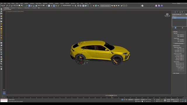Activate the Select Object tool
The width and height of the screenshot is (187, 105).
20,6
